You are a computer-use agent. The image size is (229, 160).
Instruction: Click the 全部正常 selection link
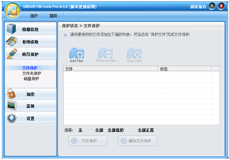(146, 130)
